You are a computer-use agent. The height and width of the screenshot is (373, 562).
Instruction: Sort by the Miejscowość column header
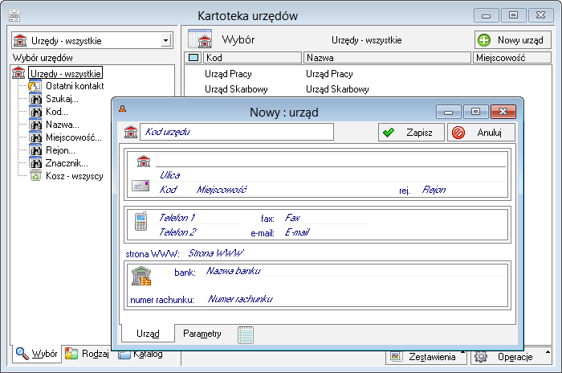(x=512, y=57)
